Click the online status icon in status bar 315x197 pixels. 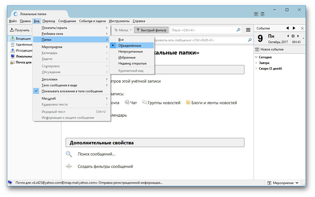(x=10, y=183)
